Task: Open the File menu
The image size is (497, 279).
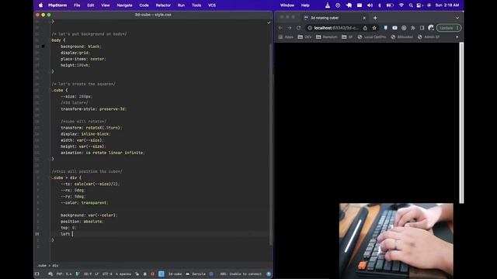Action: [77, 5]
